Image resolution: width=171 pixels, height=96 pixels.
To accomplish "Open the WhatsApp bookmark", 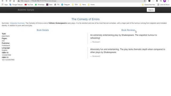I will [40, 5].
